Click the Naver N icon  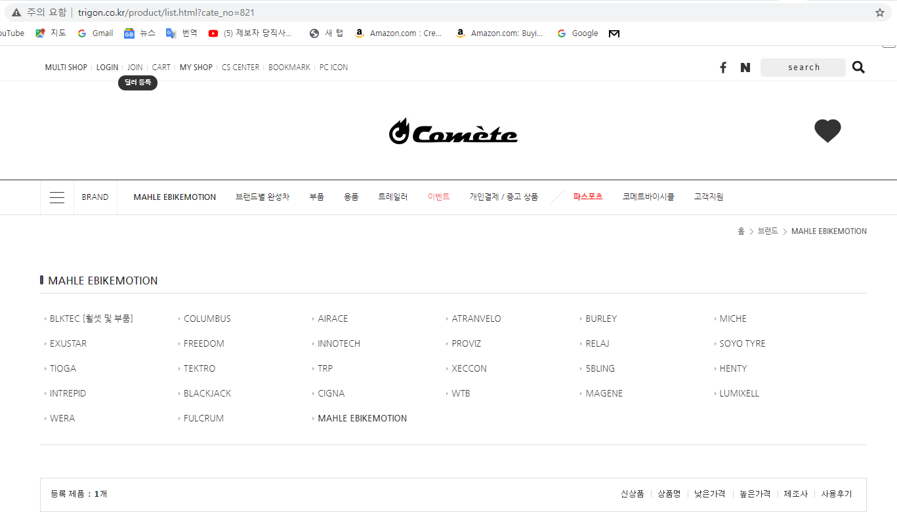click(745, 68)
